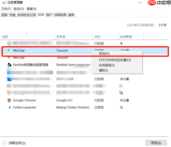The image size is (171, 147).
Task: Select the Google Chrome startup entry
Action: (x=25, y=100)
